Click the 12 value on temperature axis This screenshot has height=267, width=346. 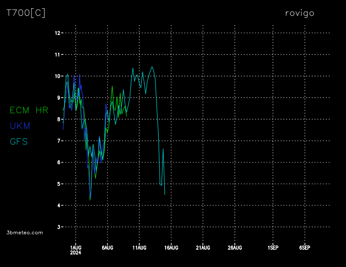[57, 33]
